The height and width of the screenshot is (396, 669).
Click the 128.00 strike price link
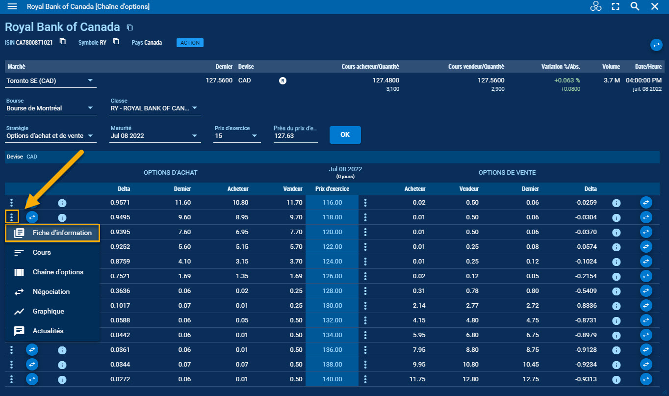[332, 291]
